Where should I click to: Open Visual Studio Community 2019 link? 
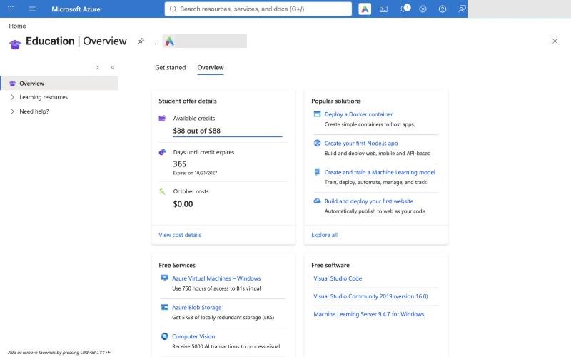[x=370, y=296]
